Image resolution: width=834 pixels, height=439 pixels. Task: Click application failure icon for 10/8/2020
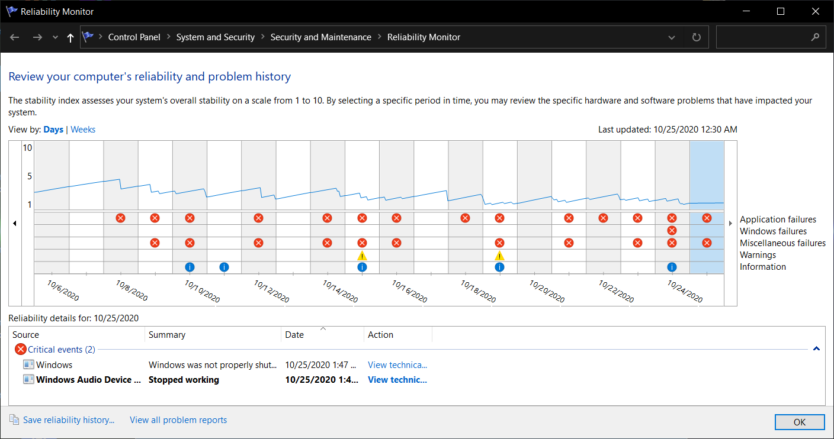click(120, 218)
